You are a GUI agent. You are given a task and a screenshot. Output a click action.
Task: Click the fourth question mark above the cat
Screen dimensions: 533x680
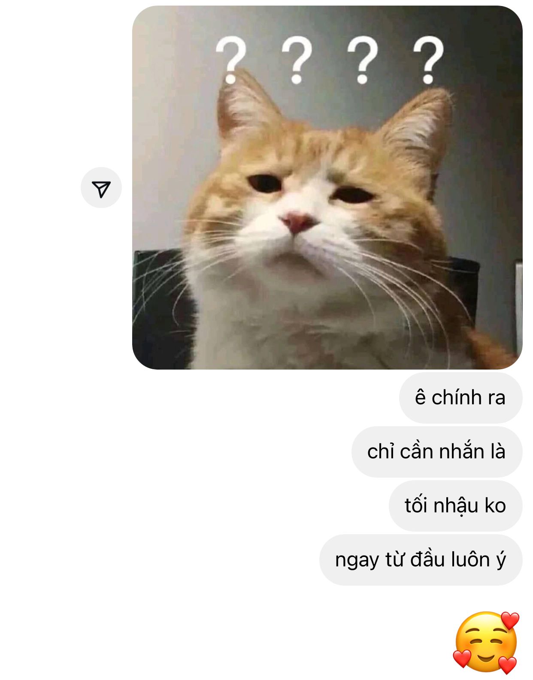tap(428, 60)
